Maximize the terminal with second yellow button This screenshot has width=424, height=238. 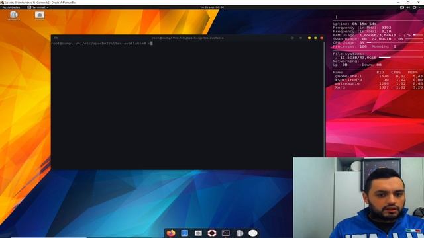pyautogui.click(x=315, y=38)
